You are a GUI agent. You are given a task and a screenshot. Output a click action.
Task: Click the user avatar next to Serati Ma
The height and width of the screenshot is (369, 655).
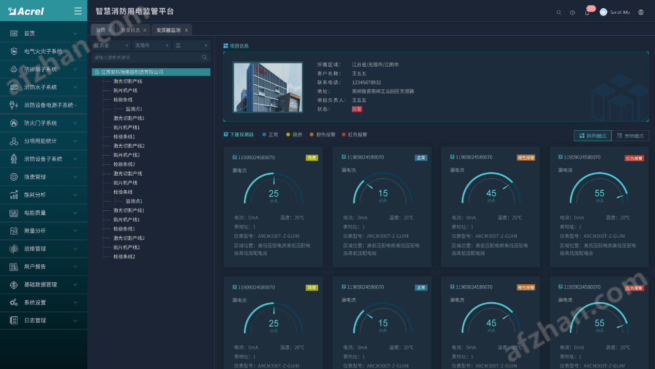[603, 12]
